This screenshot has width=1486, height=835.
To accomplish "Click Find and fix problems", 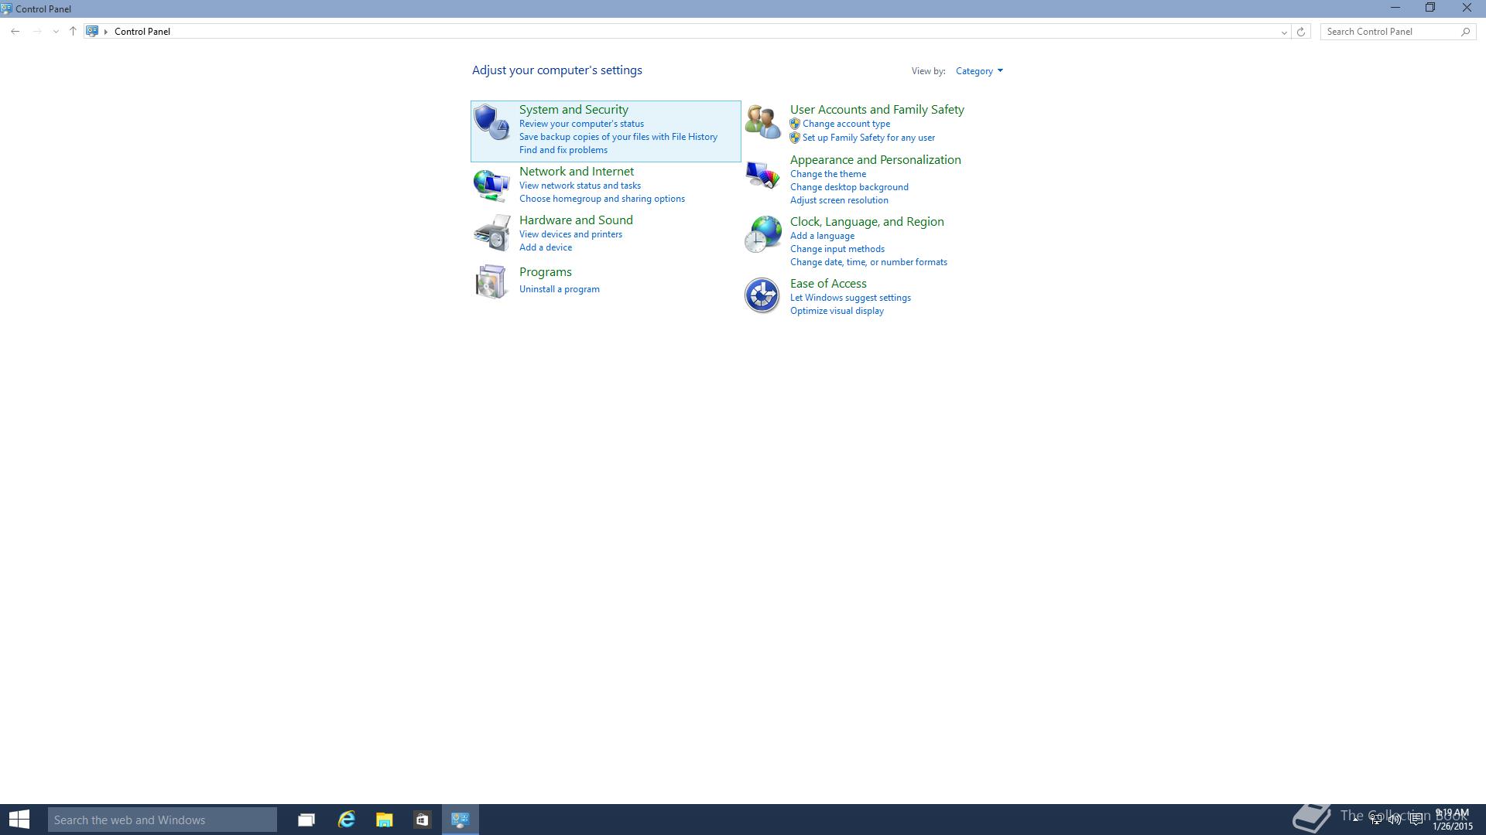I will (x=563, y=150).
